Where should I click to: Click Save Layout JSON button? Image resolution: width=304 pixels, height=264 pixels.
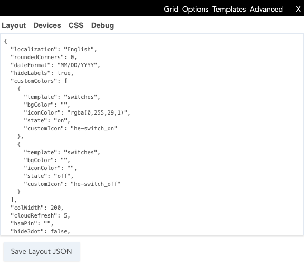[42, 251]
